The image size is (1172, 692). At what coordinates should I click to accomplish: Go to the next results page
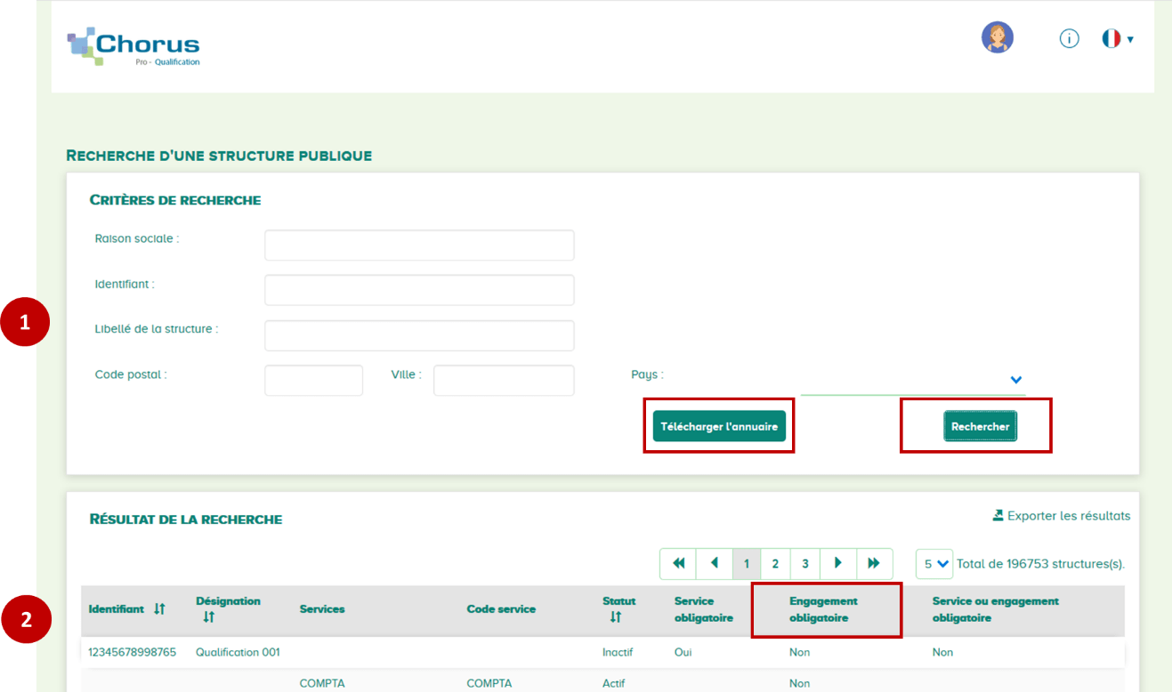pyautogui.click(x=838, y=563)
